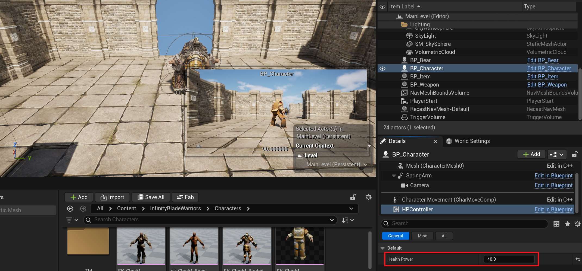The width and height of the screenshot is (582, 271).
Task: Collapse the SpringArm component tree
Action: tap(394, 176)
